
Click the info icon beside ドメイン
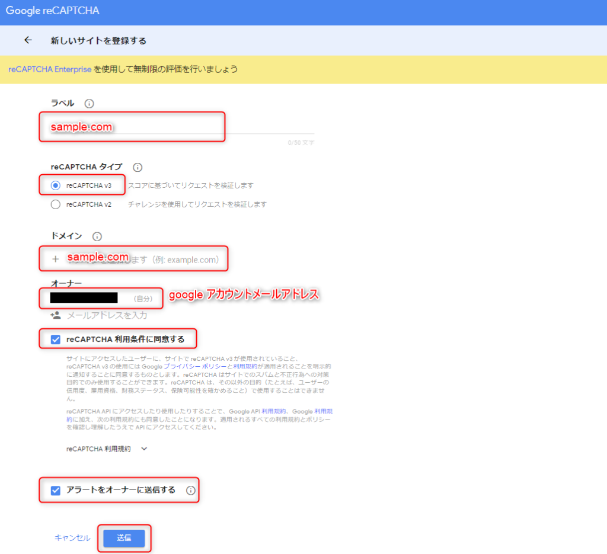pyautogui.click(x=97, y=236)
